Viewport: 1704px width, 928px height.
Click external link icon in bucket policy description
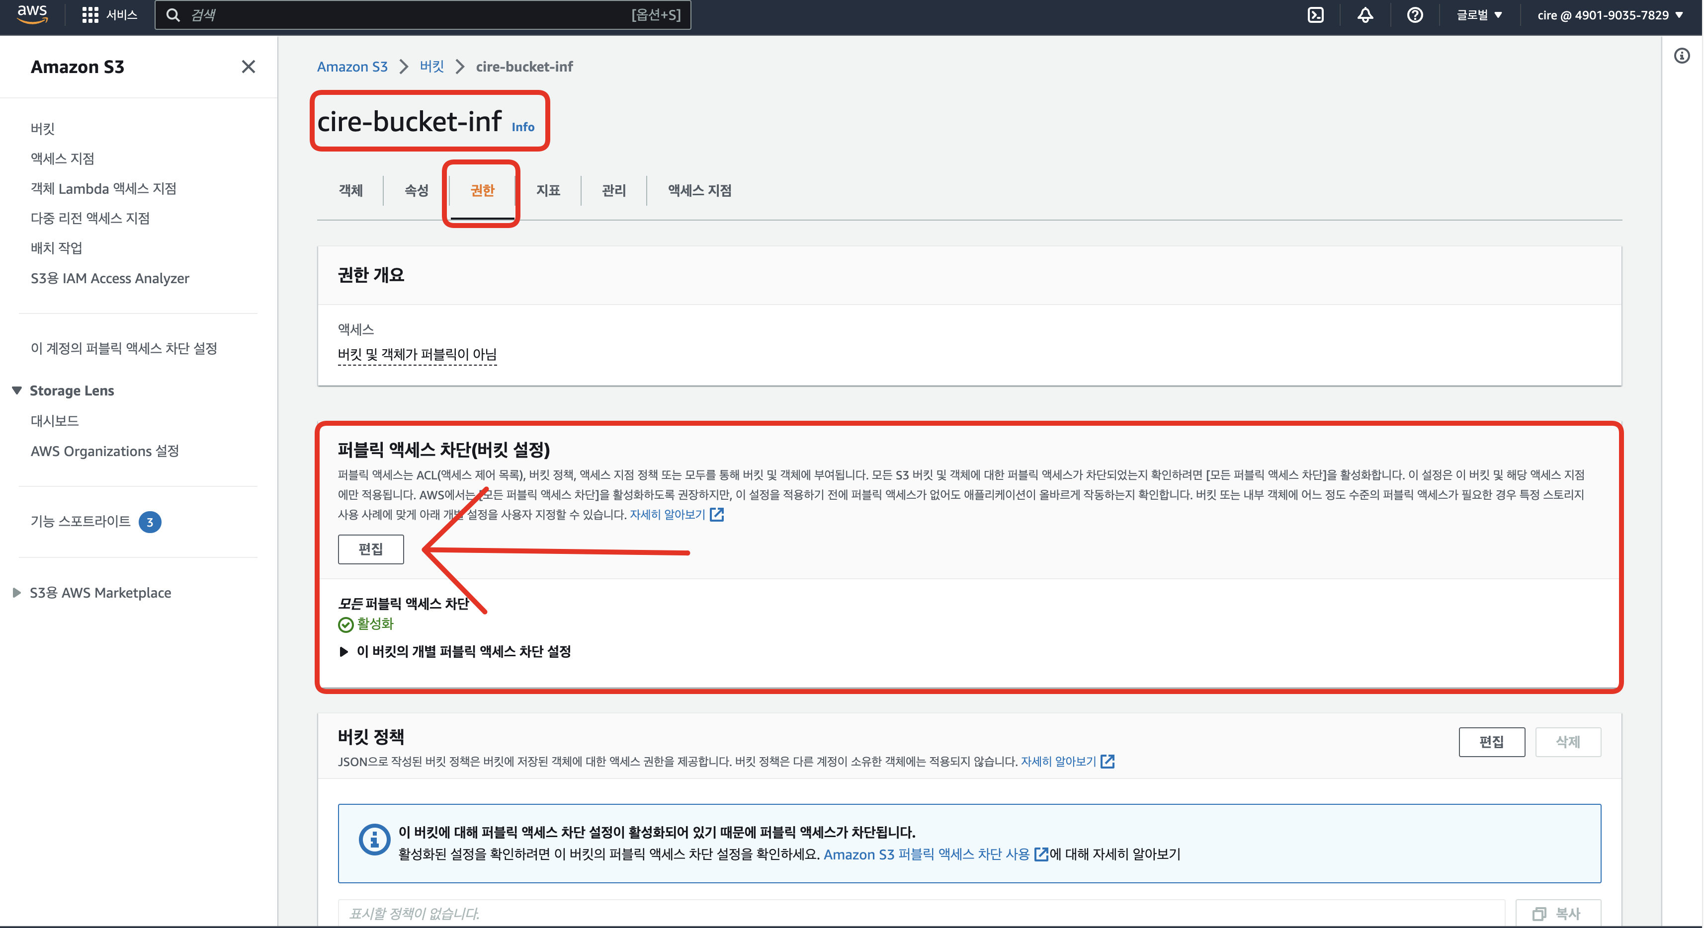(x=1108, y=762)
